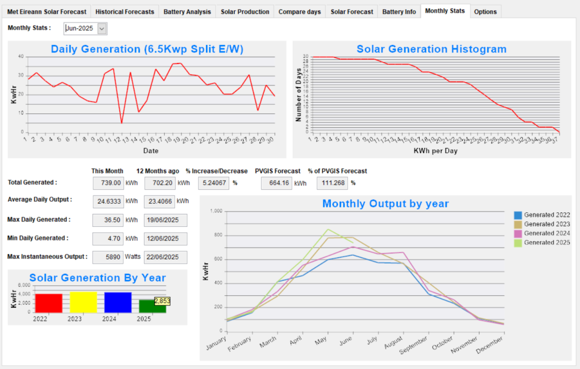580x369 pixels.
Task: Click the Max Instantaneous Output label
Action: (x=47, y=257)
